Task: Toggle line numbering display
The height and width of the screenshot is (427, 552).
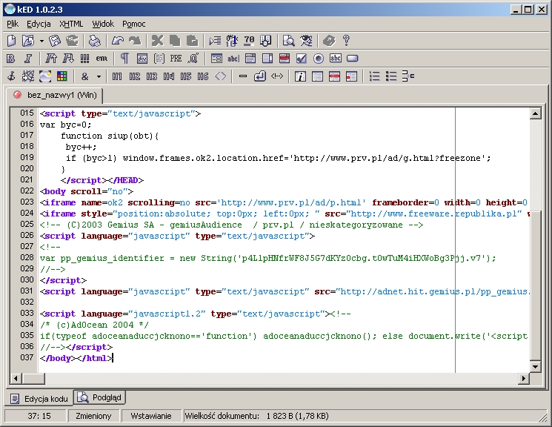Action: coord(232,41)
